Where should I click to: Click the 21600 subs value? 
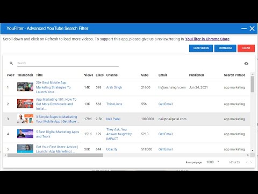pos(146,87)
